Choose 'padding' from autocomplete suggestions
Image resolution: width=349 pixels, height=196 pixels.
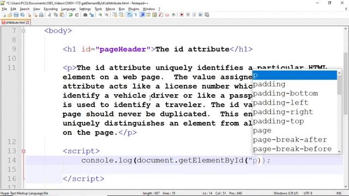(294, 84)
